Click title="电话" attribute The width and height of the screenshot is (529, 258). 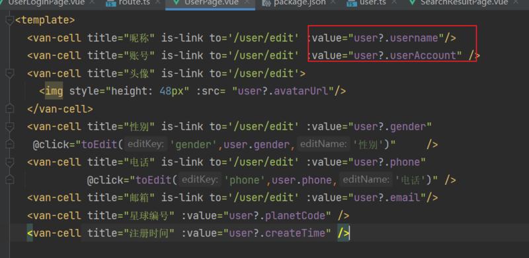pos(121,162)
